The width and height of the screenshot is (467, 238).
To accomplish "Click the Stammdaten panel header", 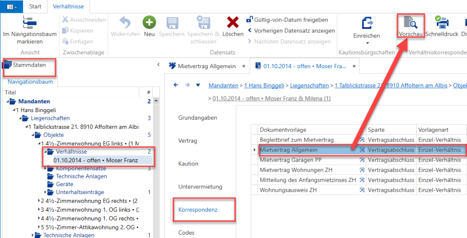I will pyautogui.click(x=29, y=65).
